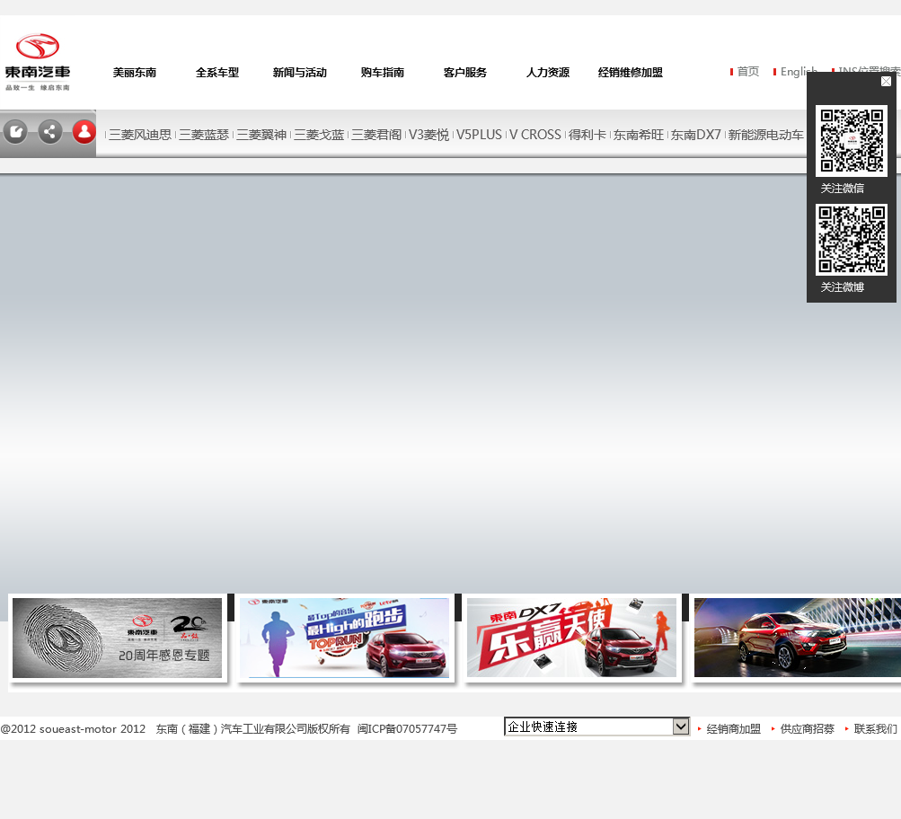Open 经销维修加盟 menu
This screenshot has width=901, height=819.
pos(631,73)
